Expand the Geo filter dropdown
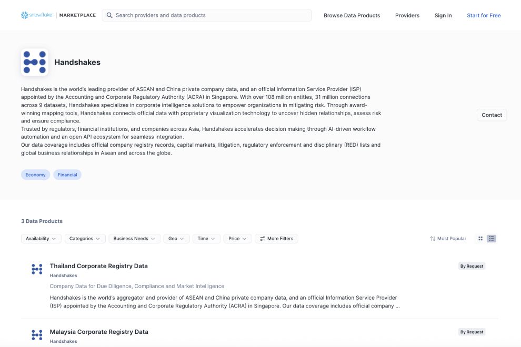Viewport: 521px width, 347px height. (x=176, y=239)
